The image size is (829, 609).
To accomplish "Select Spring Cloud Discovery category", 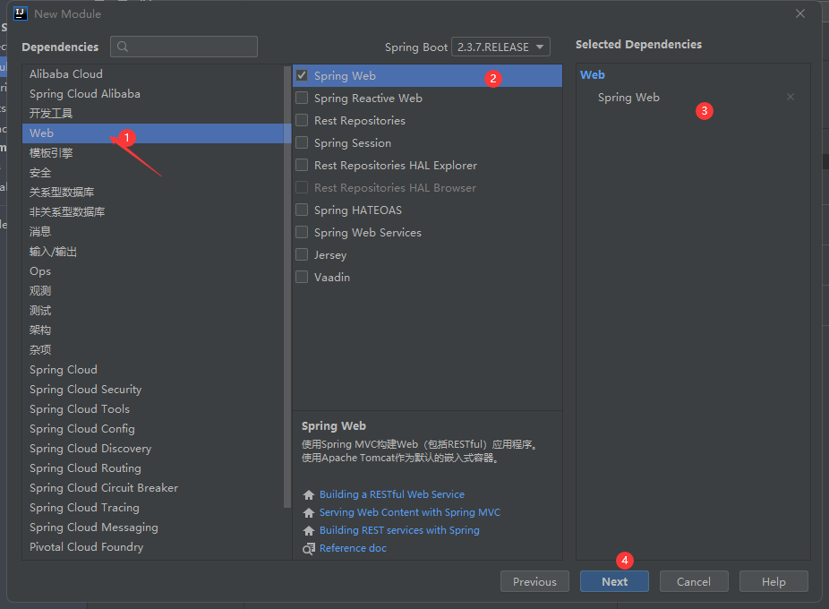I will (153, 448).
